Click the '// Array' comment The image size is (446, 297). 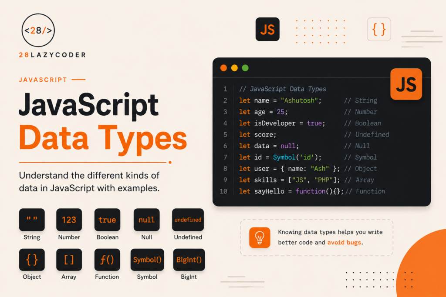pos(359,180)
